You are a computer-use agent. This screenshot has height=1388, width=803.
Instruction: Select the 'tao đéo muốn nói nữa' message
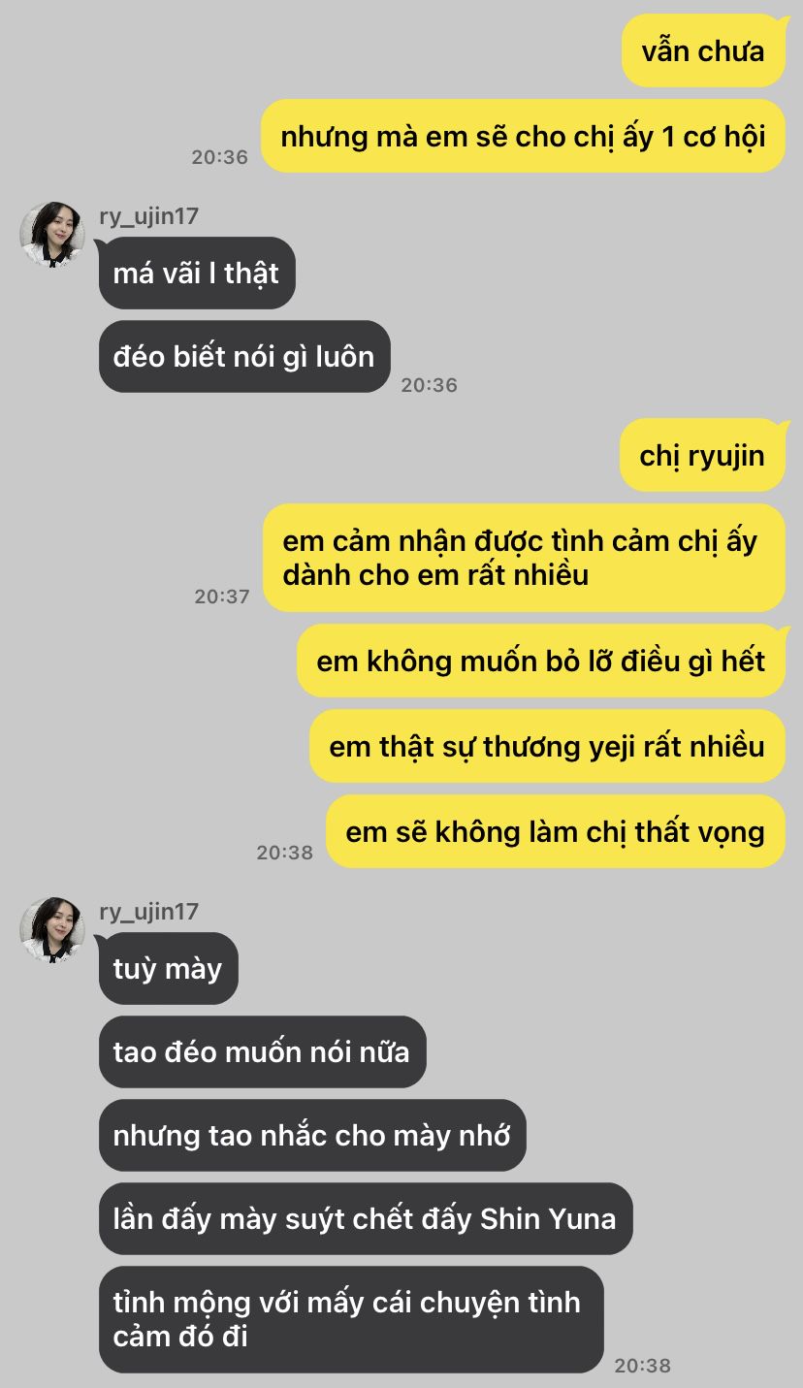[x=263, y=1051]
